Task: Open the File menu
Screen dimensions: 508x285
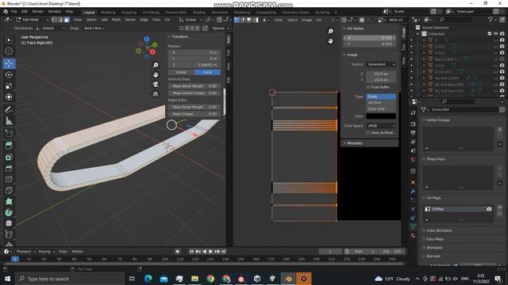Action: 14,11
